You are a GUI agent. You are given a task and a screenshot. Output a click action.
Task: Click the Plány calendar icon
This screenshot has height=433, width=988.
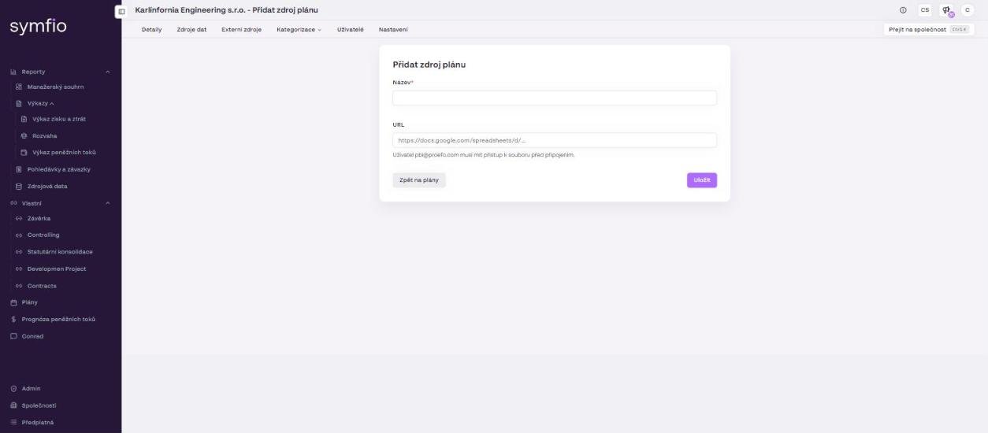click(13, 302)
